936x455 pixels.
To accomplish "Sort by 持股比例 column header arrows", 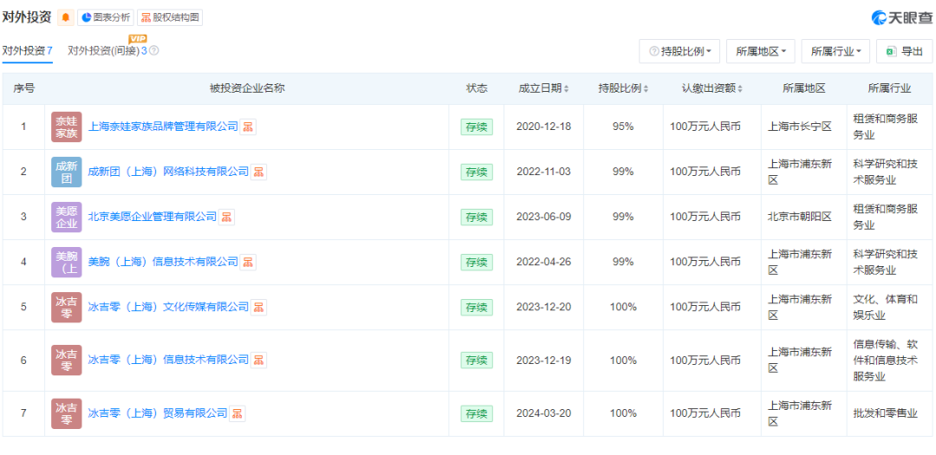I will (x=647, y=89).
